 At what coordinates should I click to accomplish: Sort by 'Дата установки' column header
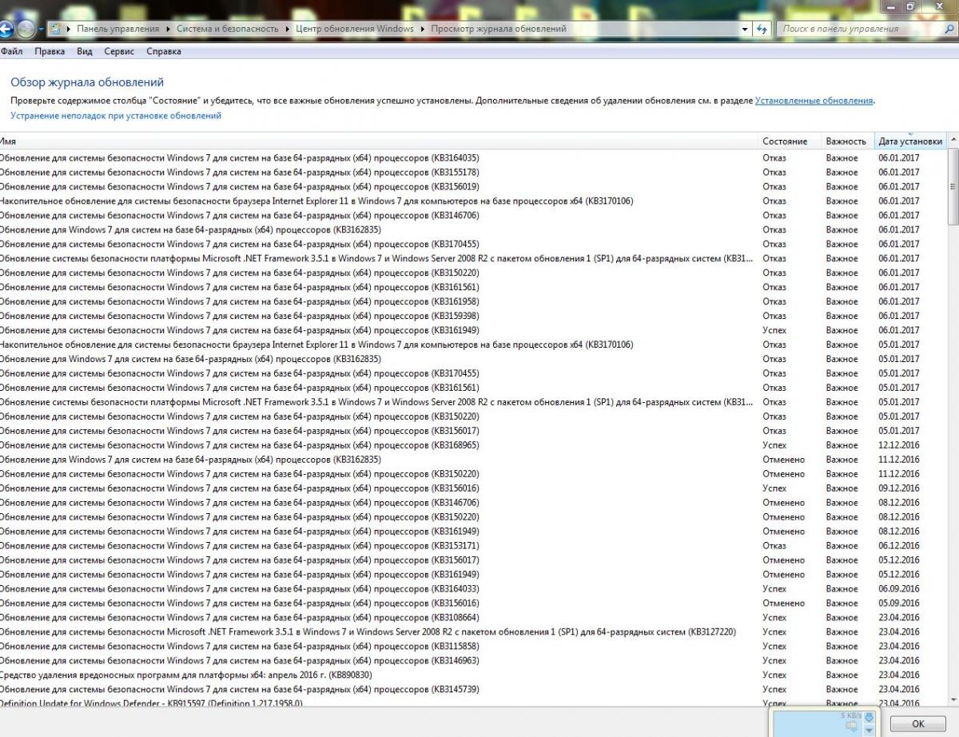point(909,141)
